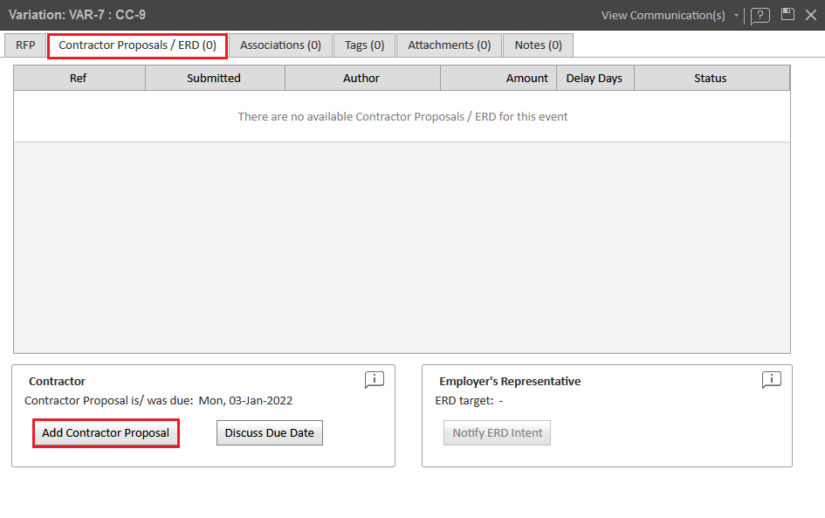Viewport: 825px width, 518px height.
Task: Sort by the Submitted column header
Action: 214,79
